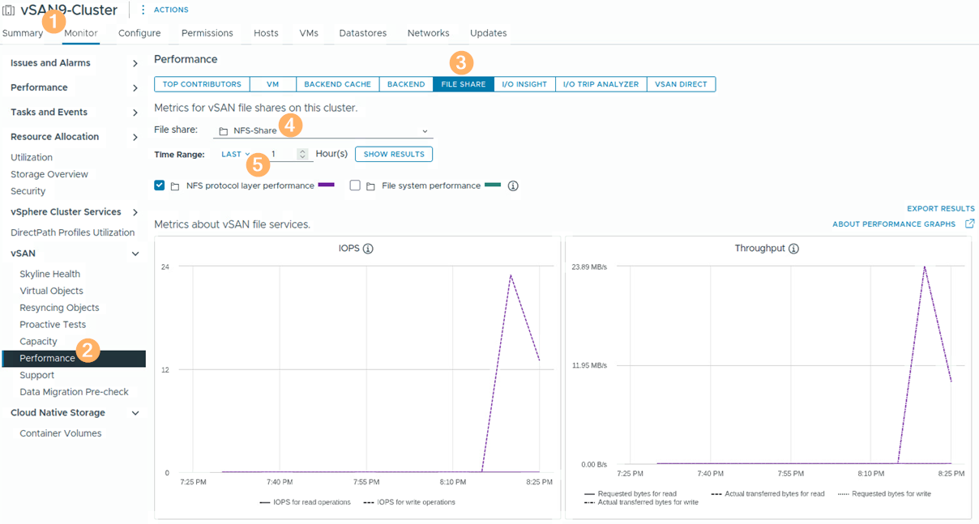This screenshot has height=524, width=979.
Task: Expand Issues and Alarms section
Action: (135, 63)
